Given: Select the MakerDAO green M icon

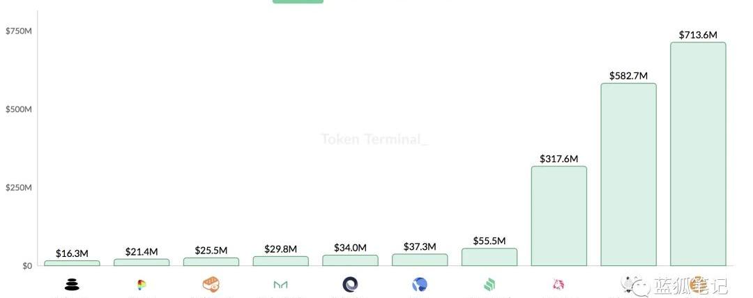Looking at the screenshot, I should point(280,285).
